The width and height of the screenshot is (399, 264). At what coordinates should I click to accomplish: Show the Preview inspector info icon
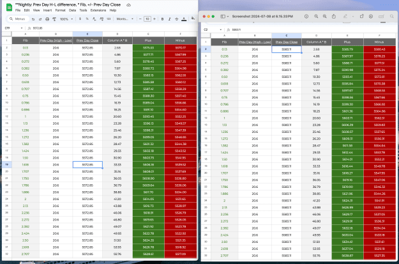coord(306,17)
